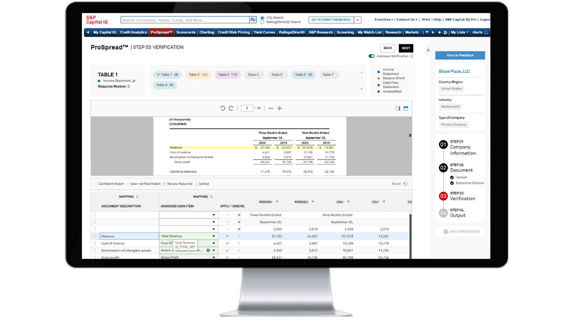Open settings gear in navigation bar
This screenshot has width=572, height=321.
[445, 33]
